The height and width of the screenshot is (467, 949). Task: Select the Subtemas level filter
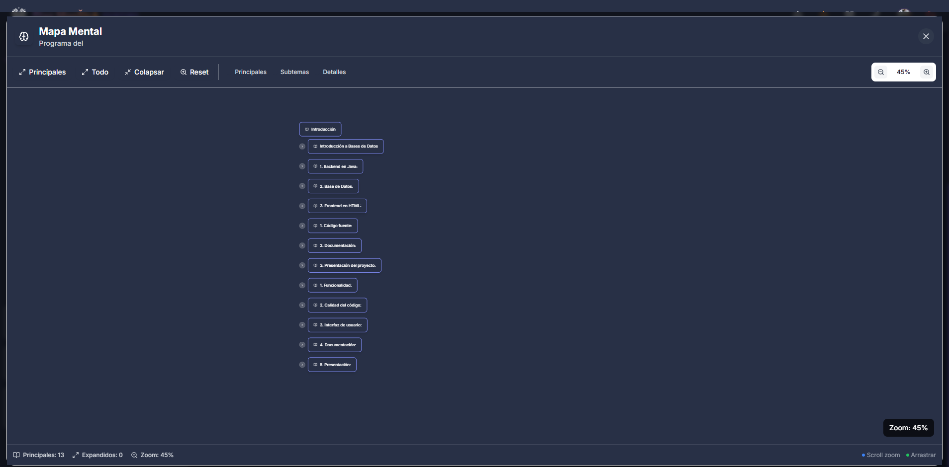point(294,72)
